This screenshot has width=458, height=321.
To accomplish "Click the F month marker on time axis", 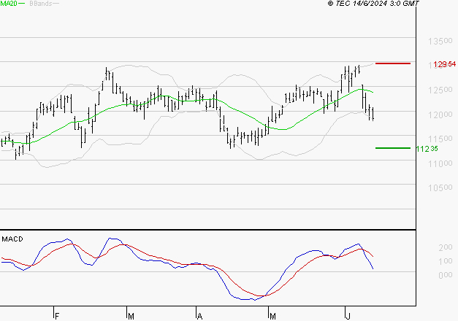I will (x=57, y=317).
